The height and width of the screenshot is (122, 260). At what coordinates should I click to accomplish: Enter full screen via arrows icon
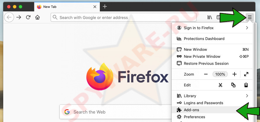[x=246, y=74]
